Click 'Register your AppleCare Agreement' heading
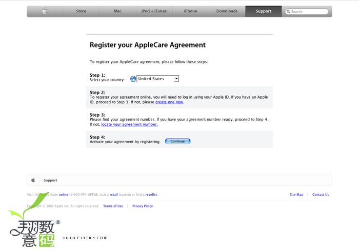The width and height of the screenshot is (359, 251). 148,45
